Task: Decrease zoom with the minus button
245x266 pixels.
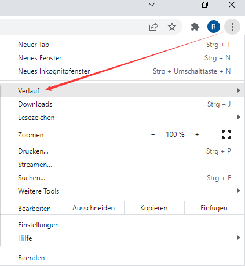Action: click(x=153, y=134)
